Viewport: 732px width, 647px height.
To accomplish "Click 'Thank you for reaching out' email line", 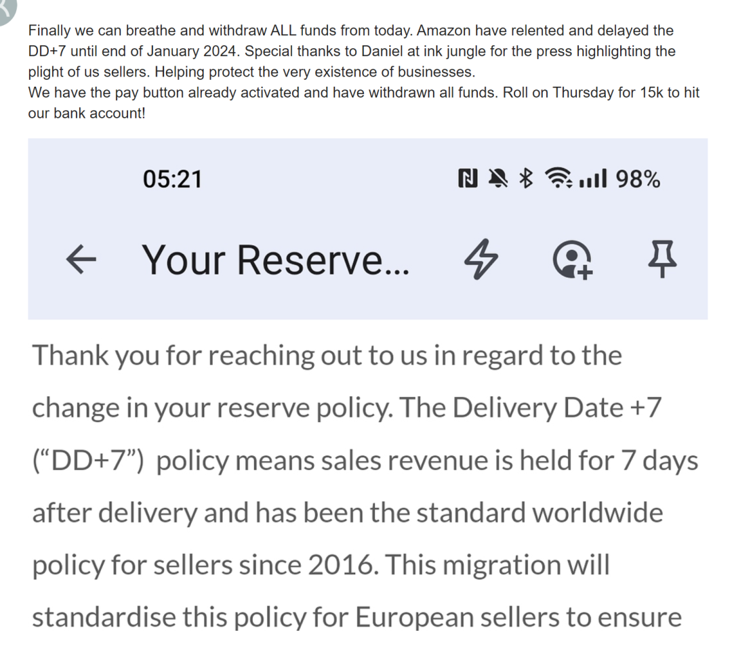I will tap(327, 355).
